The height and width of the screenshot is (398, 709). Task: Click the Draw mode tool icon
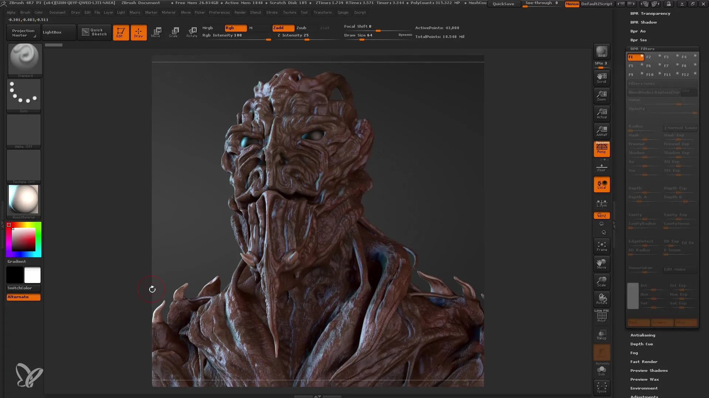click(138, 32)
